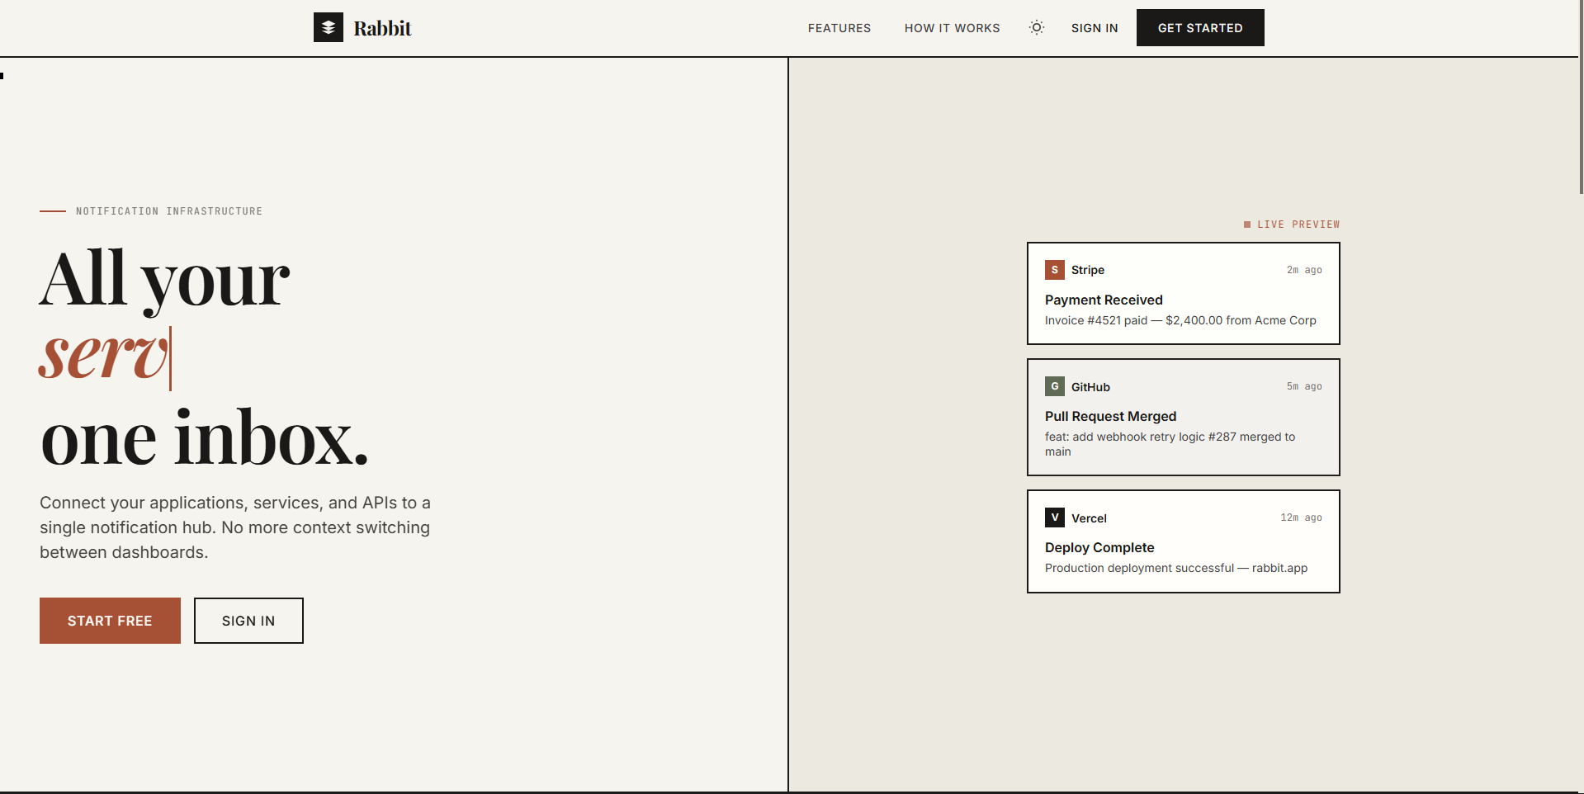Click the '12m ago' timestamp
Image resolution: width=1584 pixels, height=794 pixels.
coord(1301,518)
